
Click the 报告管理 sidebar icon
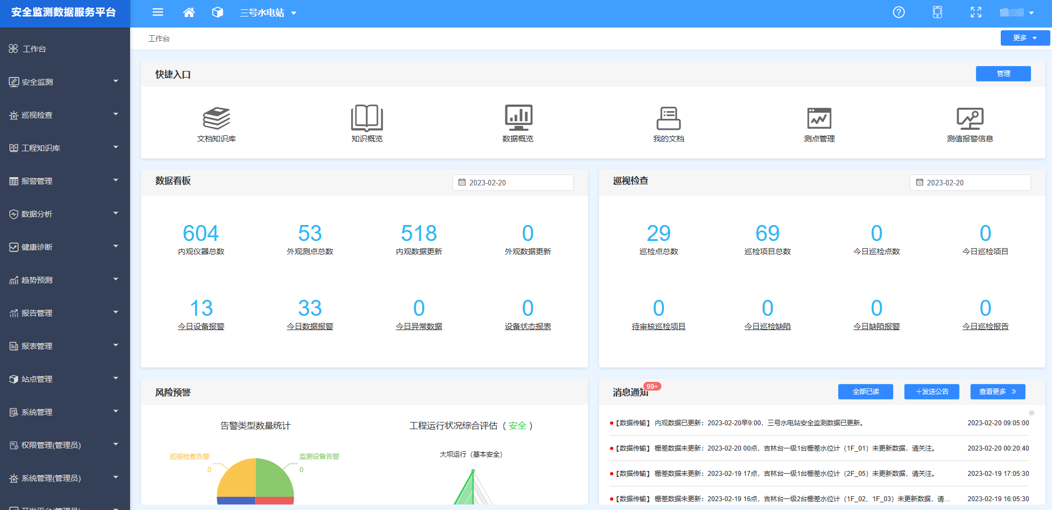click(x=14, y=313)
